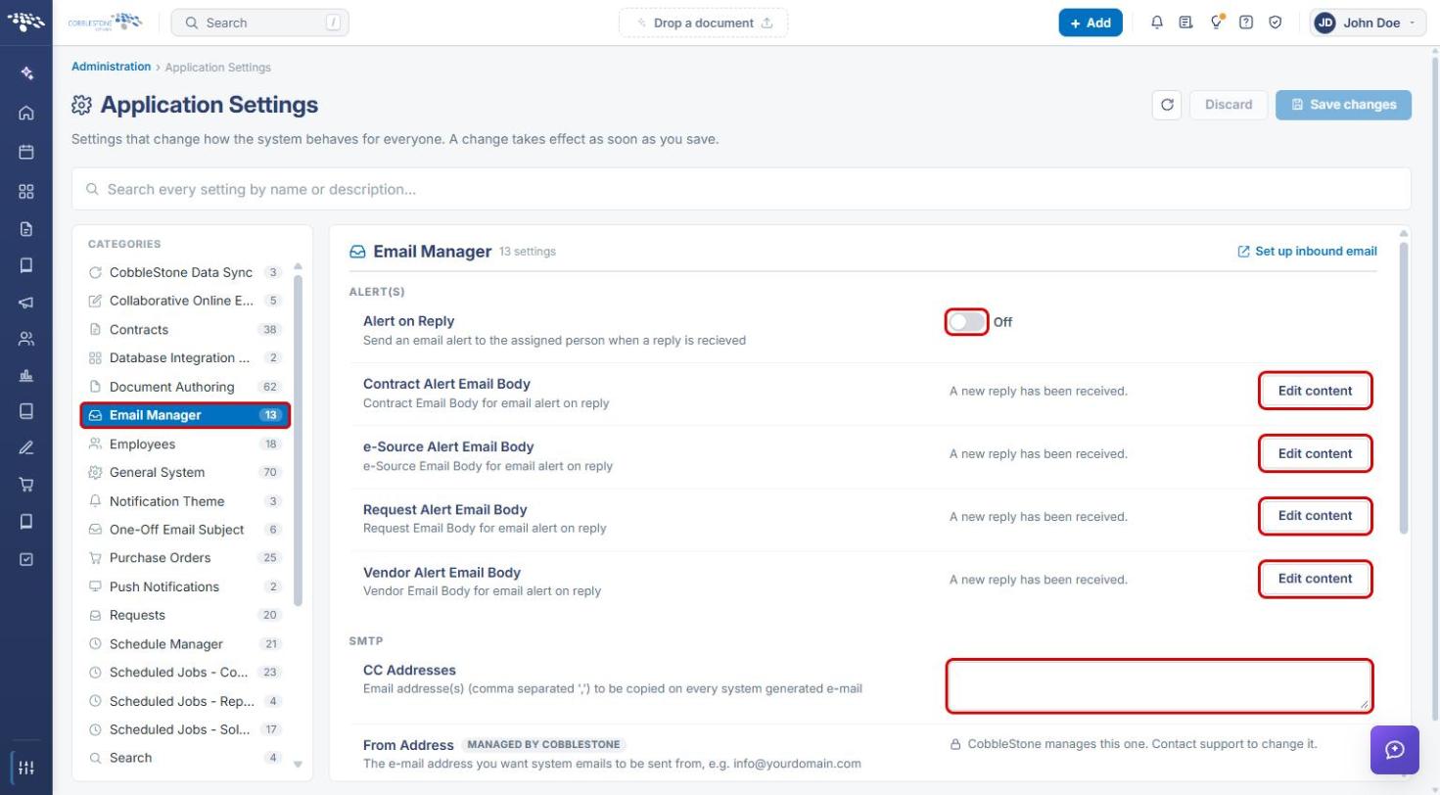The image size is (1440, 795).
Task: Click Save changes button
Action: pyautogui.click(x=1343, y=105)
